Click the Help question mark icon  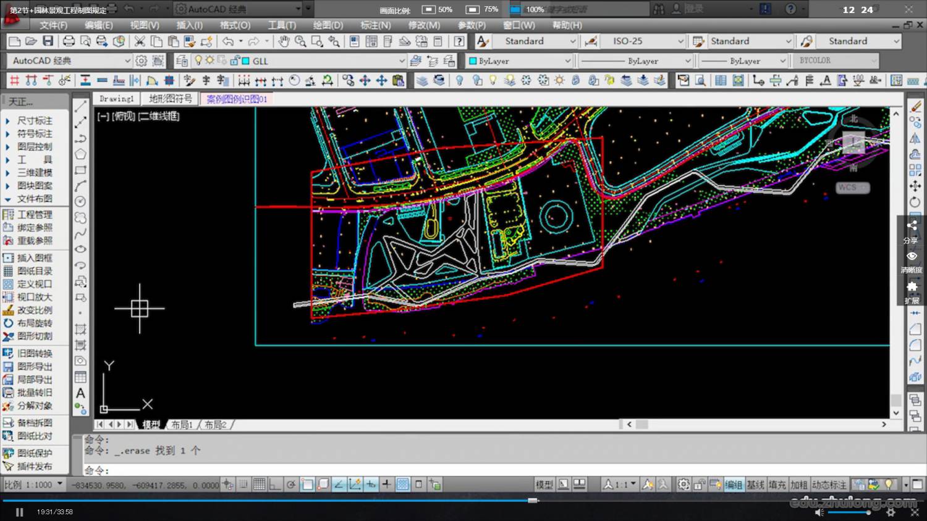point(459,41)
